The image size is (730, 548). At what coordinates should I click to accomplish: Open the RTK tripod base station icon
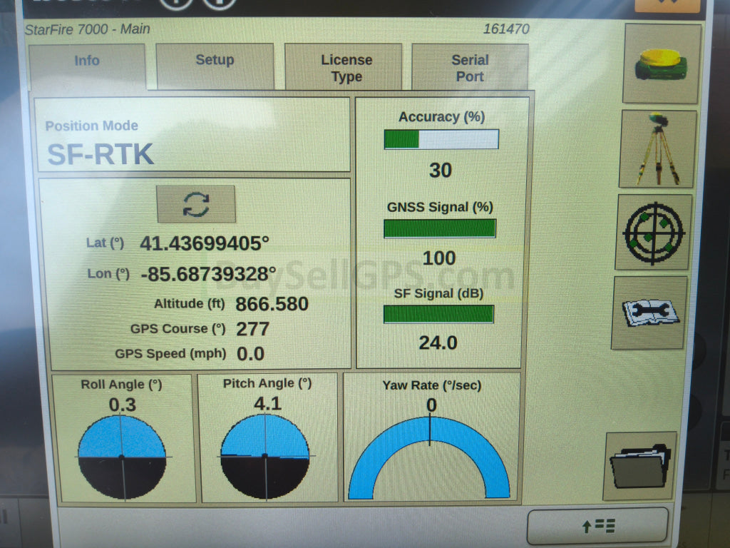click(x=657, y=149)
